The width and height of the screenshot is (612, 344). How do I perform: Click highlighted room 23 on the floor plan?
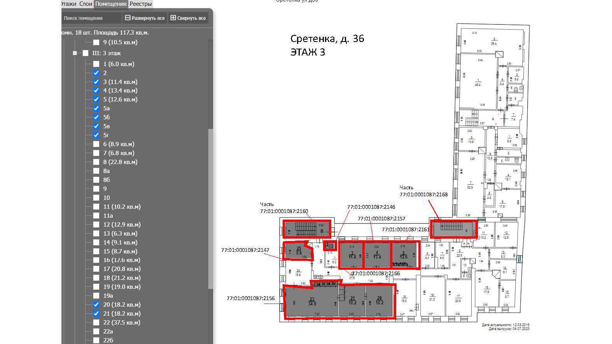coord(311,302)
